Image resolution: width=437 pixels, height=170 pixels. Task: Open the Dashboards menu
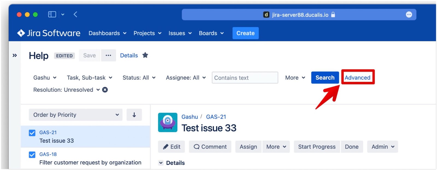(x=107, y=33)
